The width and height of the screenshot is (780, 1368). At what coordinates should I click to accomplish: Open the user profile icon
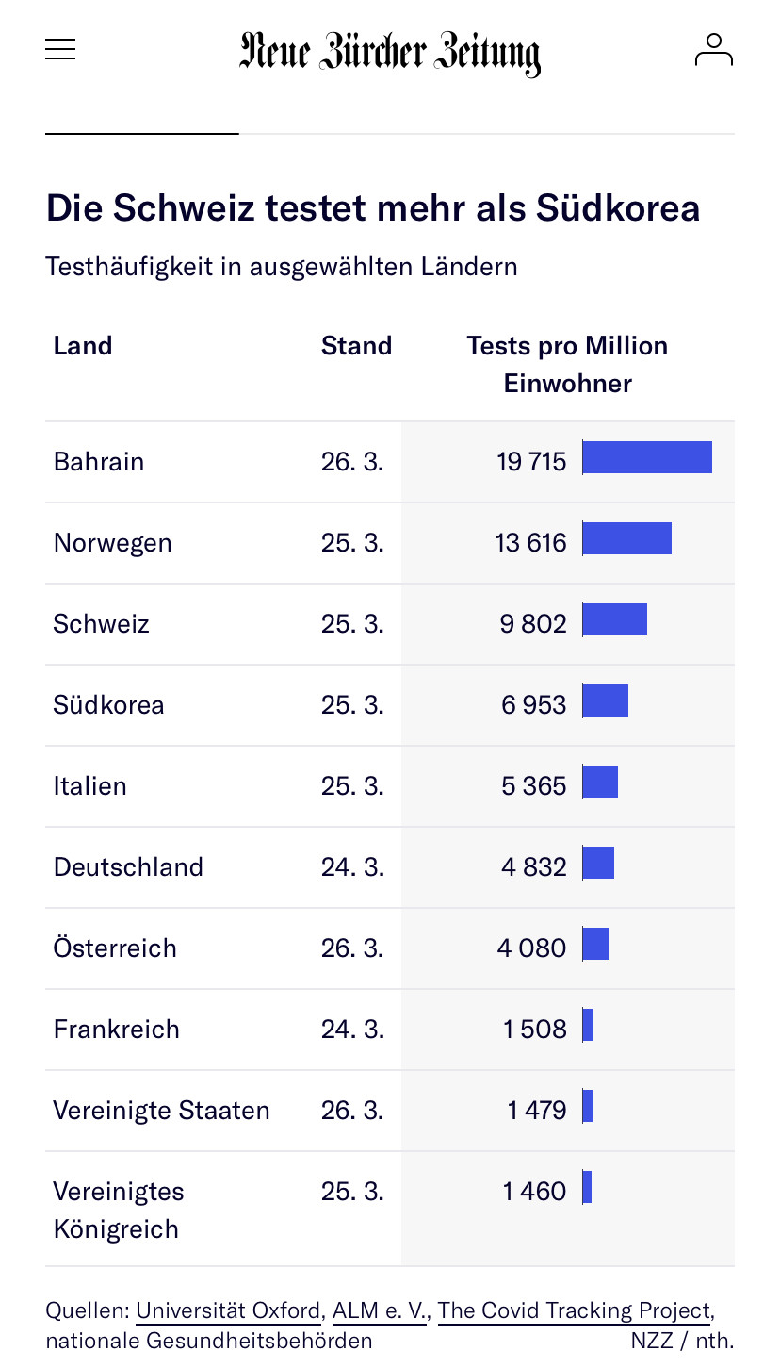click(713, 50)
